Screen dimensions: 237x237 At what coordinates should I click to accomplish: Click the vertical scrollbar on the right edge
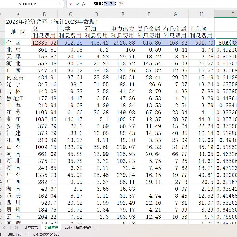point(235,111)
